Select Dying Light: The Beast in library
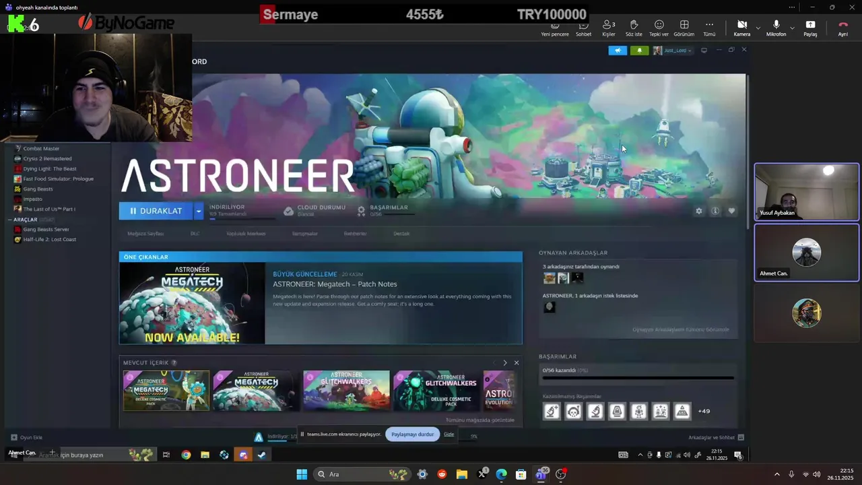The width and height of the screenshot is (862, 485). [x=50, y=168]
